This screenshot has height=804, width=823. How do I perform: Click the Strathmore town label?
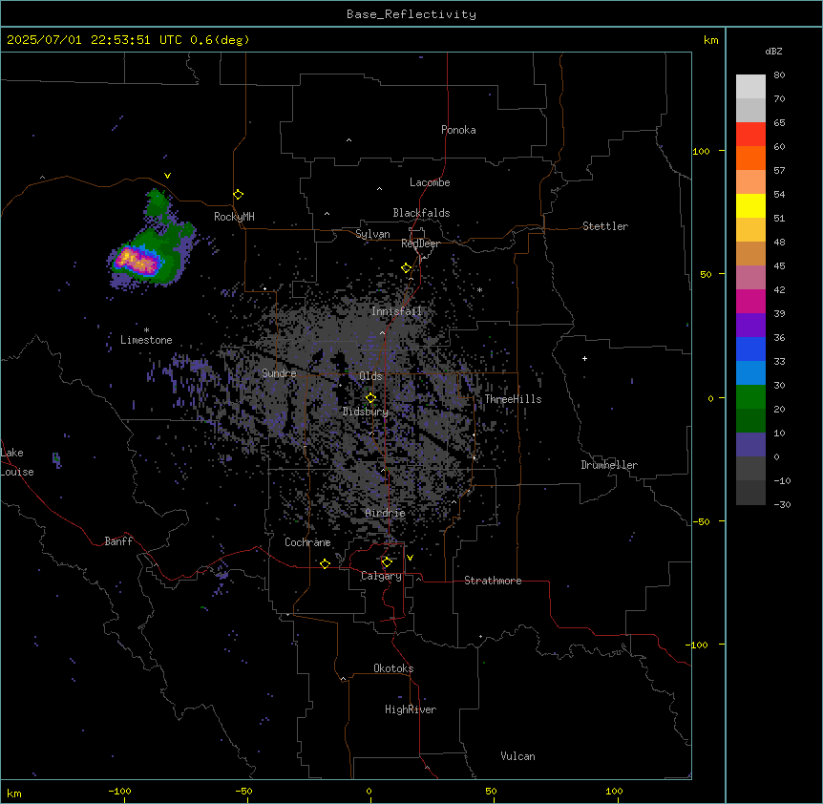point(493,581)
